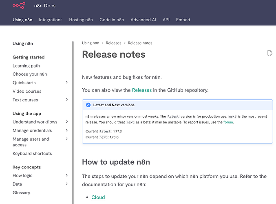Open the Video courses page
Screen dimensions: 276x204
pyautogui.click(x=27, y=91)
